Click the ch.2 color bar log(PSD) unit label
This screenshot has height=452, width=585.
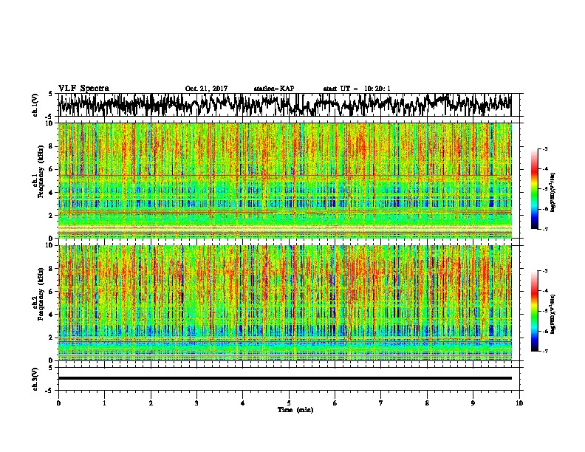coord(552,314)
